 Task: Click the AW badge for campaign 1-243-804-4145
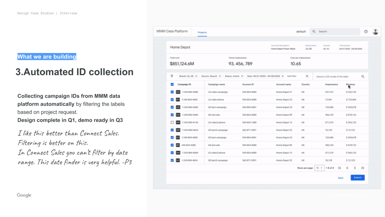coord(178,123)
